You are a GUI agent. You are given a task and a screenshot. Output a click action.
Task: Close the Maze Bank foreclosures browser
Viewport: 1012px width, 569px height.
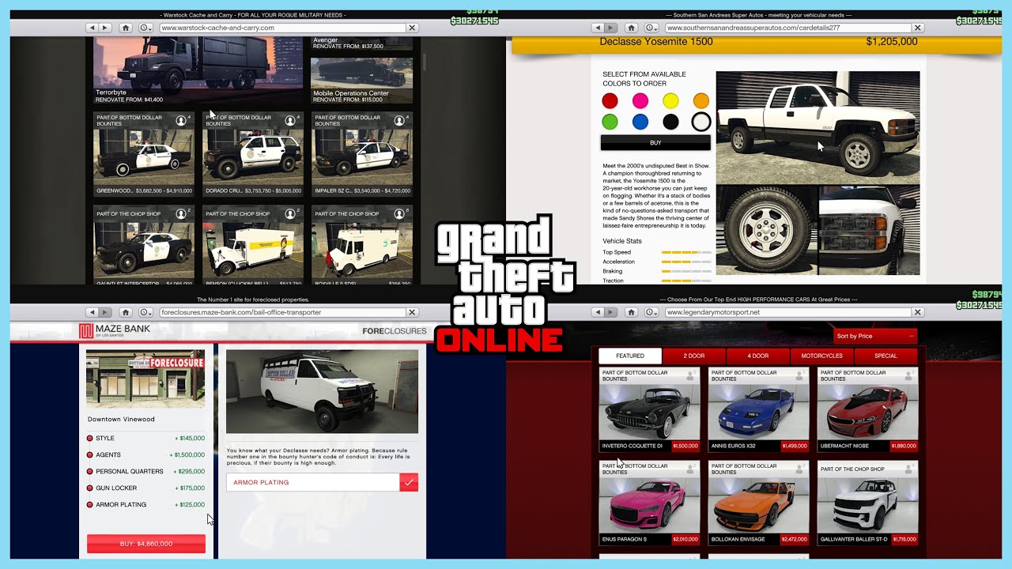[x=412, y=312]
